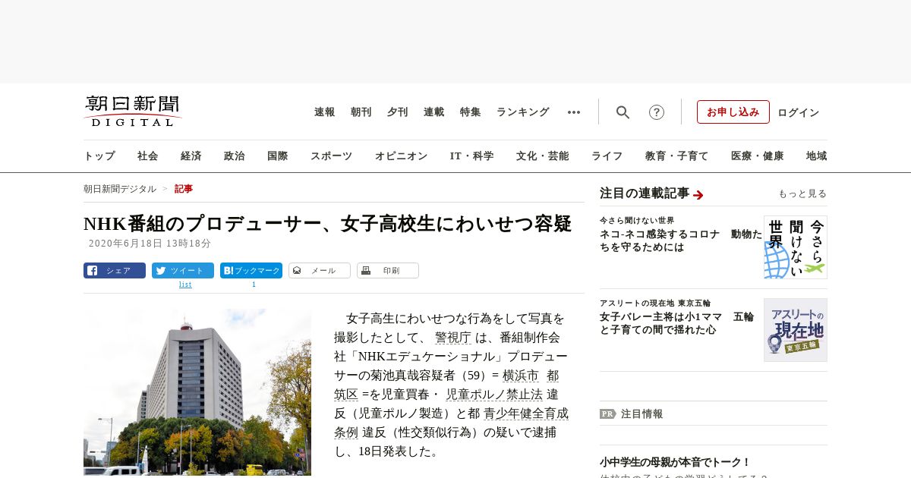This screenshot has width=911, height=478.
Task: Click the police headquarters building photo
Action: (x=197, y=392)
